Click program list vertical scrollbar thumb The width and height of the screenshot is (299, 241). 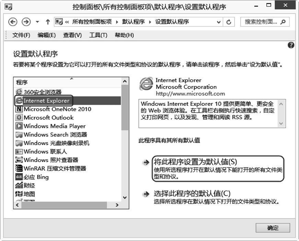coord(125,107)
